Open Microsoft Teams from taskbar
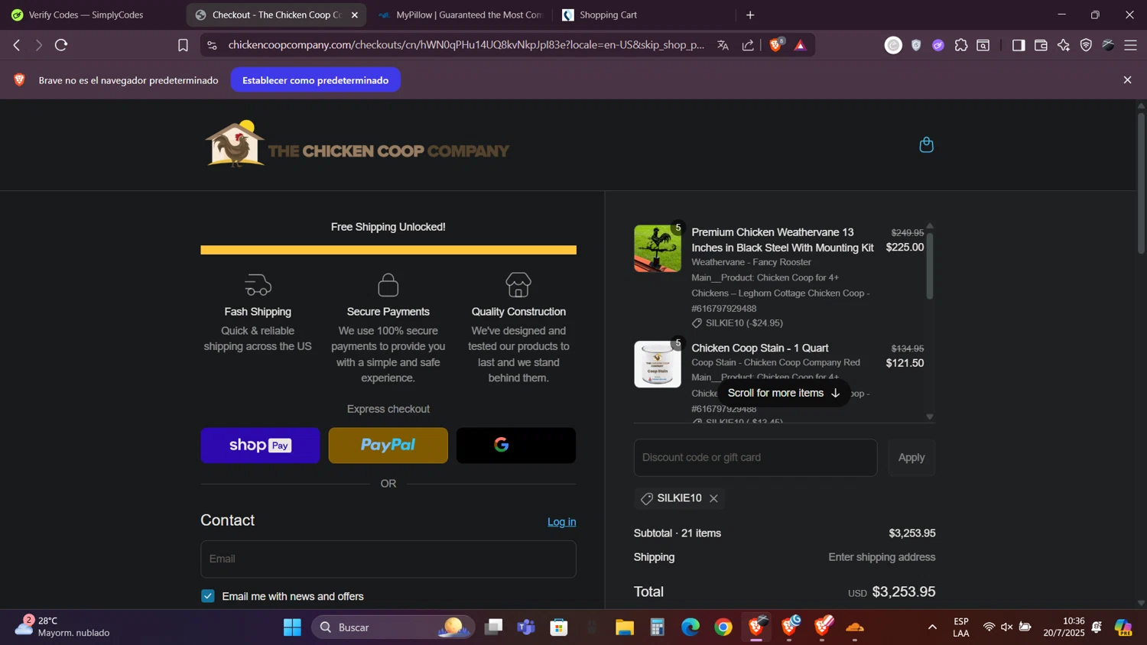Viewport: 1147px width, 645px height. [x=526, y=627]
